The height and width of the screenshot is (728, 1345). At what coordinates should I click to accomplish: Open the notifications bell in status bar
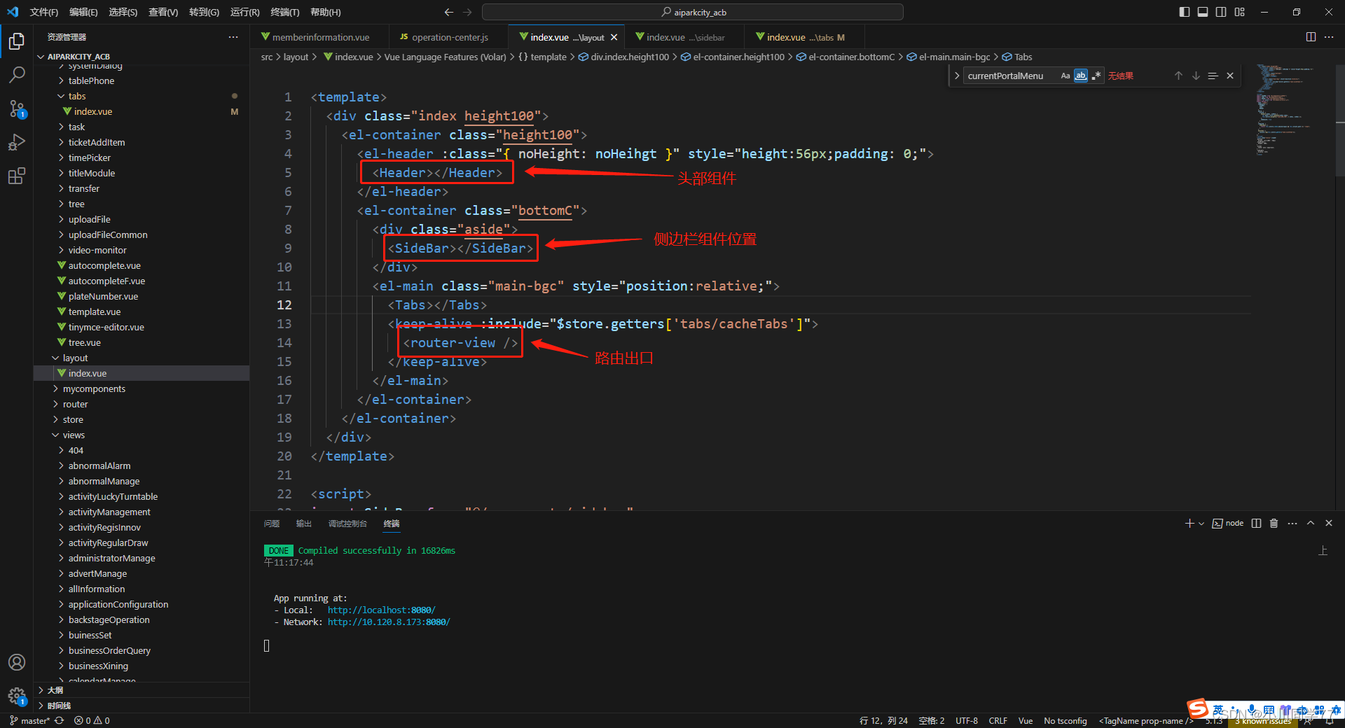click(x=1329, y=720)
